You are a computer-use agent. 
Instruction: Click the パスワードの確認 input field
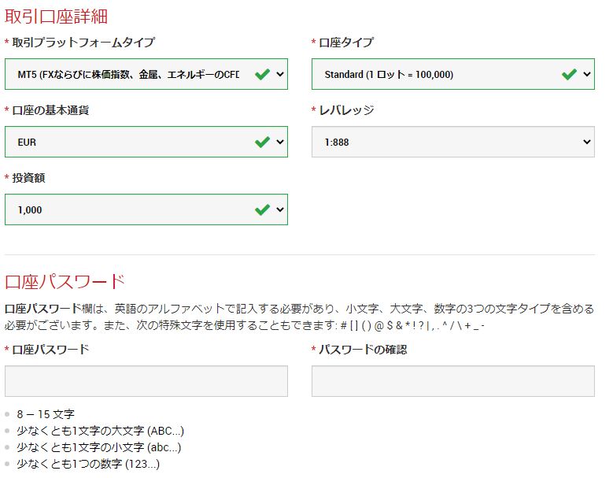(x=453, y=381)
